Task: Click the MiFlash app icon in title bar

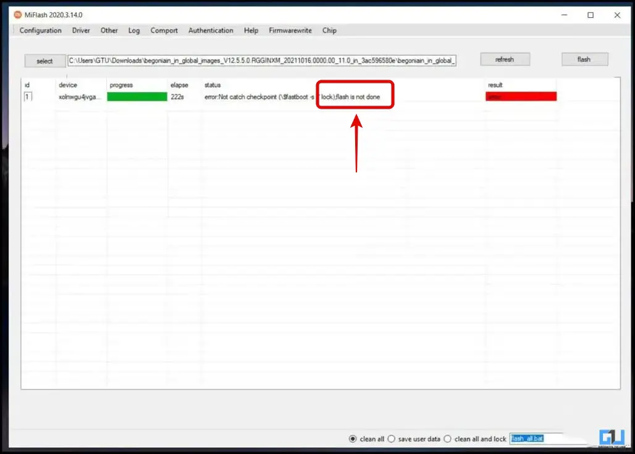Action: (x=17, y=15)
